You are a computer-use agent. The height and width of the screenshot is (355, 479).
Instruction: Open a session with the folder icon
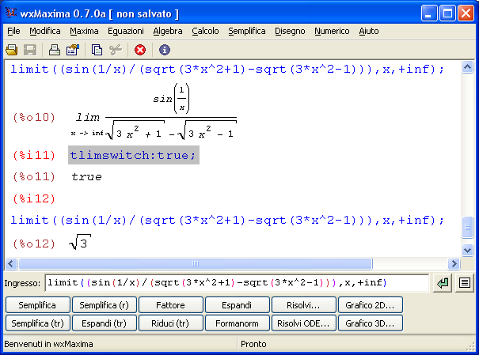(x=12, y=50)
